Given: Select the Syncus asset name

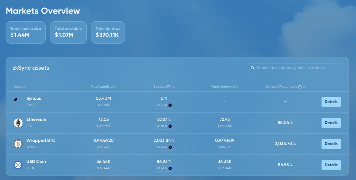Looking at the screenshot, I should (34, 98).
